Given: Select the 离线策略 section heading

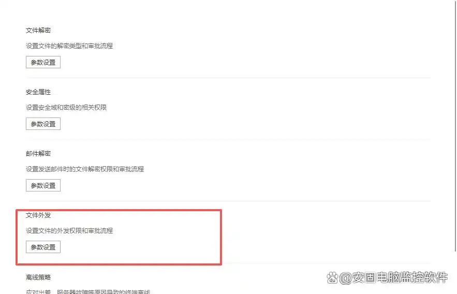Looking at the screenshot, I should tap(38, 277).
